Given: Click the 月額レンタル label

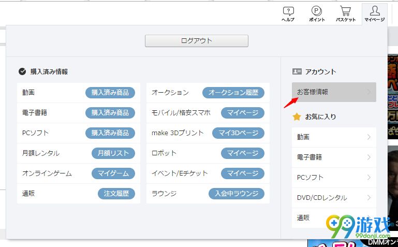Looking at the screenshot, I should tap(41, 153).
